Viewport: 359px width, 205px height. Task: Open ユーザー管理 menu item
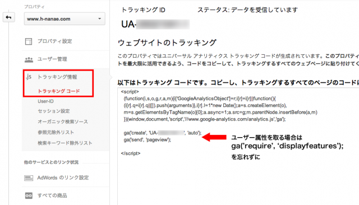52,59
